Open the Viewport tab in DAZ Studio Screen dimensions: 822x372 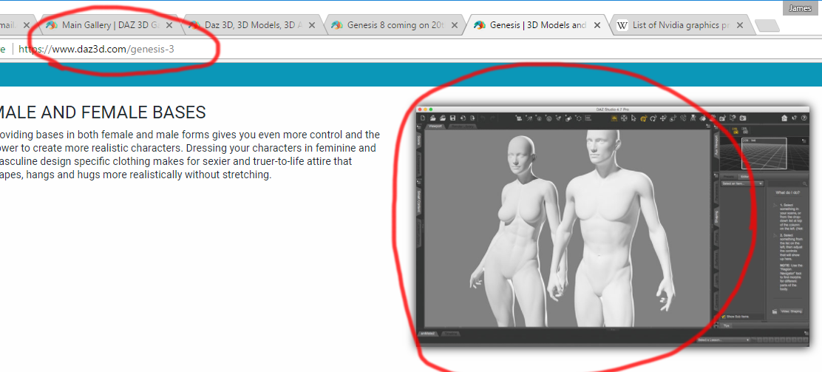click(435, 126)
